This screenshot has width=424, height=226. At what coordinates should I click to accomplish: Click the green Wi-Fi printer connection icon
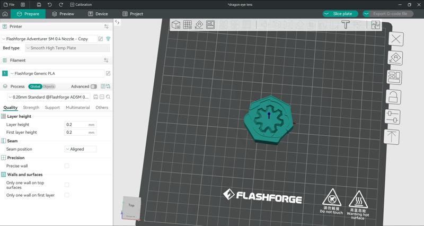108,39
